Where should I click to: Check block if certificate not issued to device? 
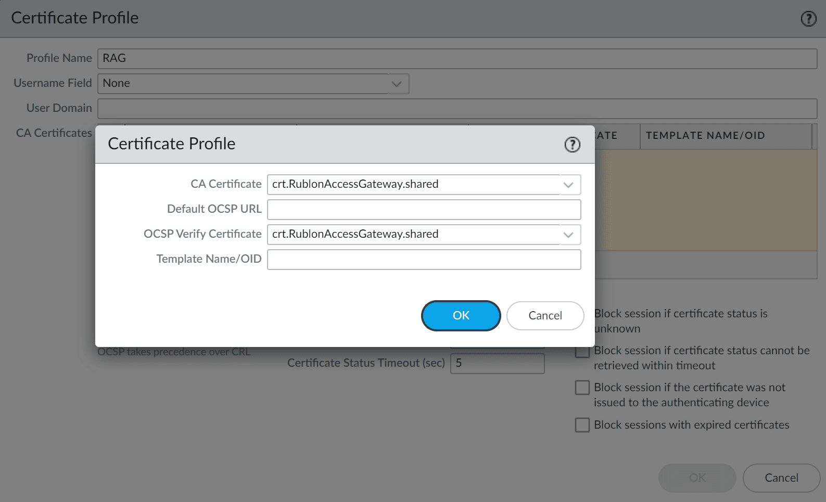coord(582,388)
